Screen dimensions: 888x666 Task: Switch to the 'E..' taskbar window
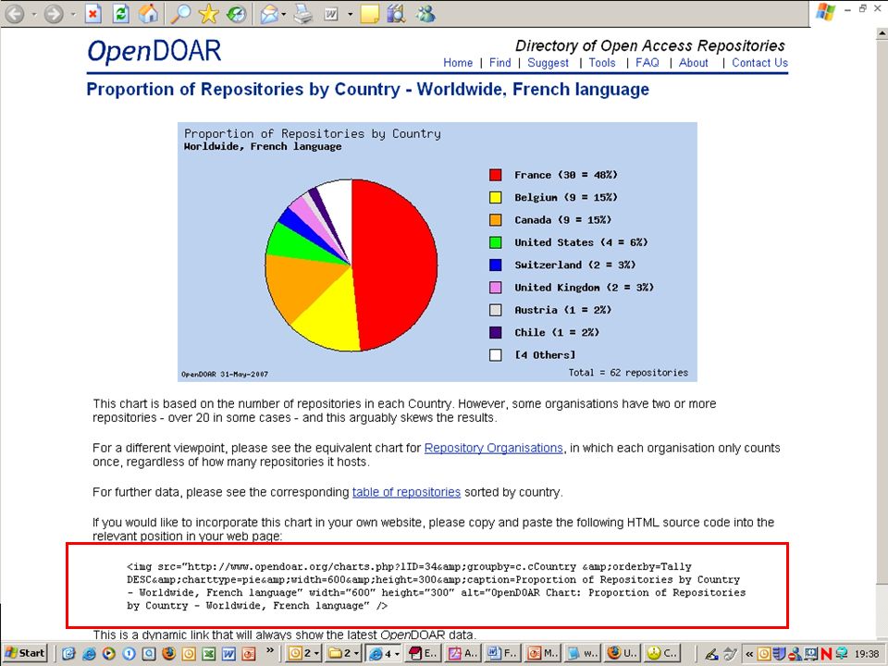point(423,654)
